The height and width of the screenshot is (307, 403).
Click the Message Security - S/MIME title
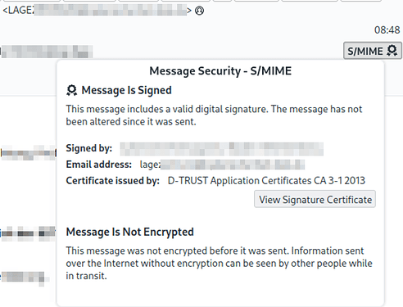(220, 71)
